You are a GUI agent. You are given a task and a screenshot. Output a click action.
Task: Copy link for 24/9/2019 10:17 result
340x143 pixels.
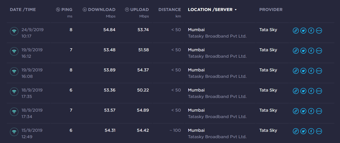click(296, 31)
